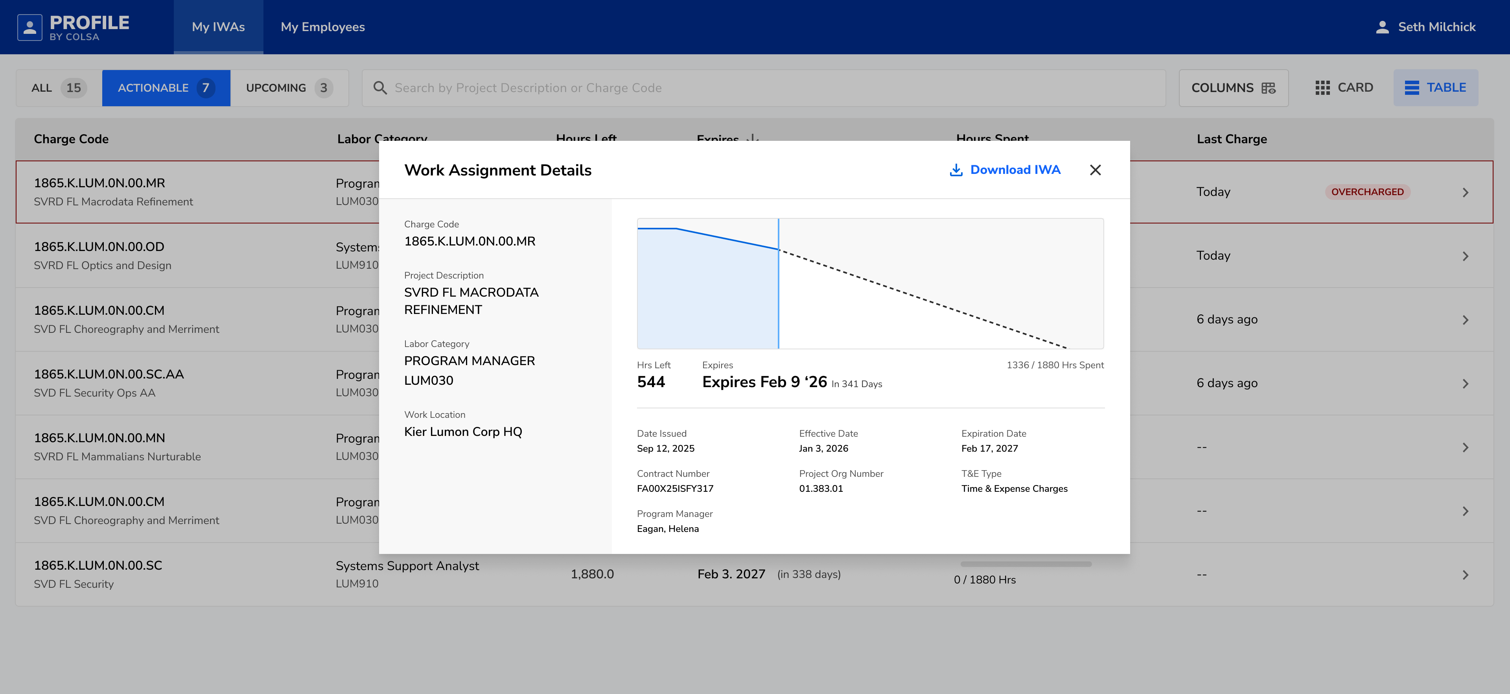Expand the SVD FL Security row chevron
The width and height of the screenshot is (1510, 694).
tap(1465, 575)
